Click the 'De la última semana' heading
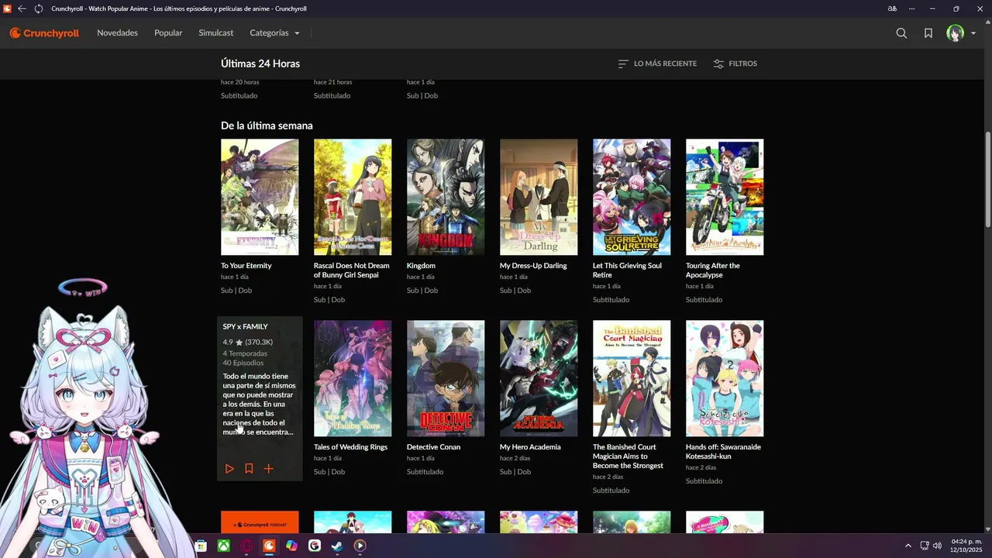 (267, 126)
